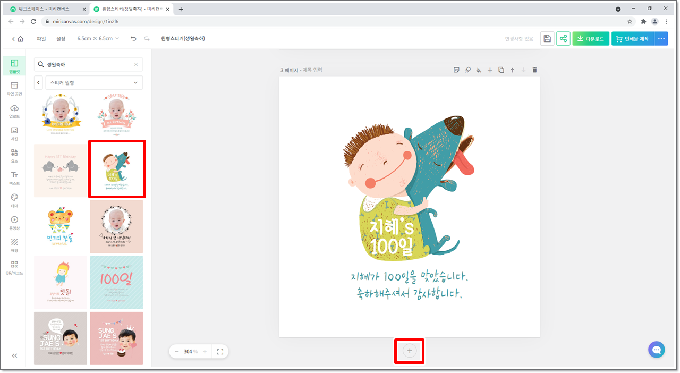Open the 테마 sidebar panel
This screenshot has width=680, height=373.
click(14, 200)
